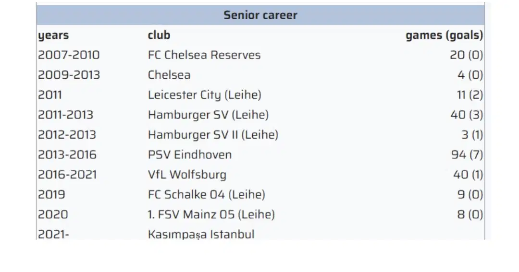Select the club column header
This screenshot has height=272, width=519.
(x=159, y=35)
